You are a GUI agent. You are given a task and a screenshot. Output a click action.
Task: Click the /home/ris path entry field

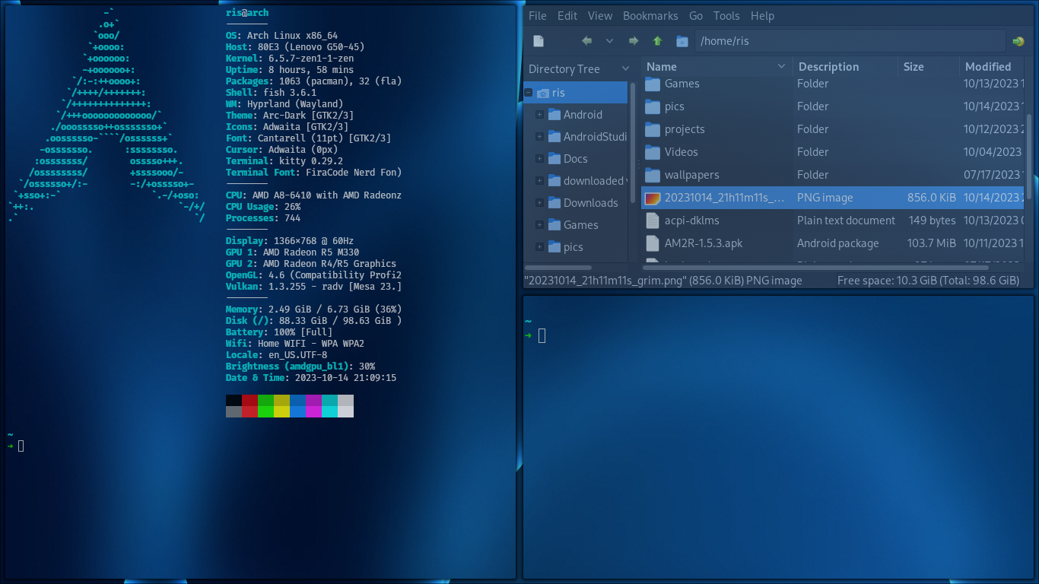tap(850, 41)
